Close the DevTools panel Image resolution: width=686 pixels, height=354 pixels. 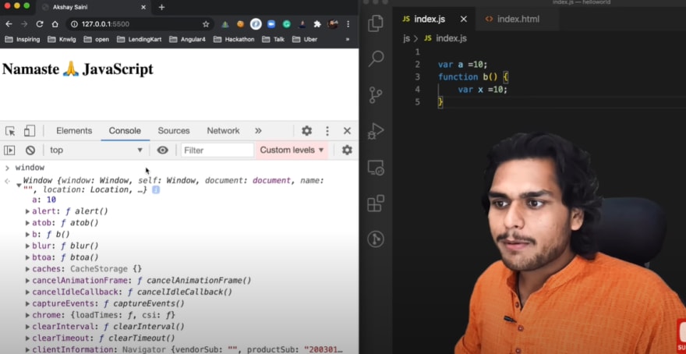point(347,131)
